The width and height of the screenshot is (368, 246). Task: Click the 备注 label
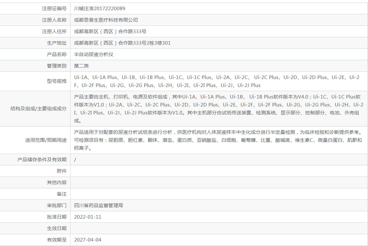pyautogui.click(x=62, y=194)
